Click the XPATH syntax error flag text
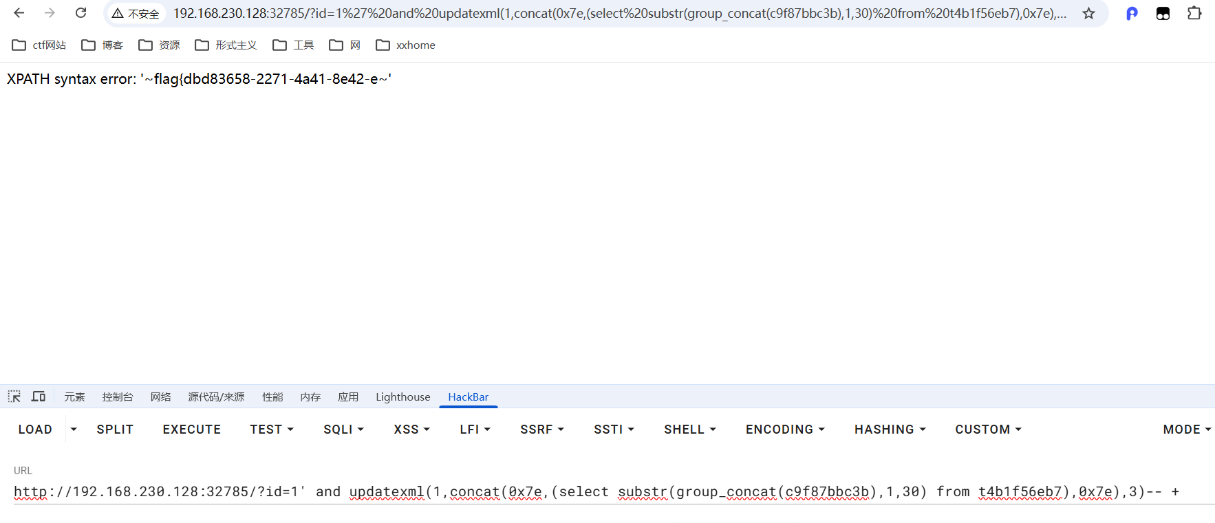The image size is (1215, 523). [200, 79]
